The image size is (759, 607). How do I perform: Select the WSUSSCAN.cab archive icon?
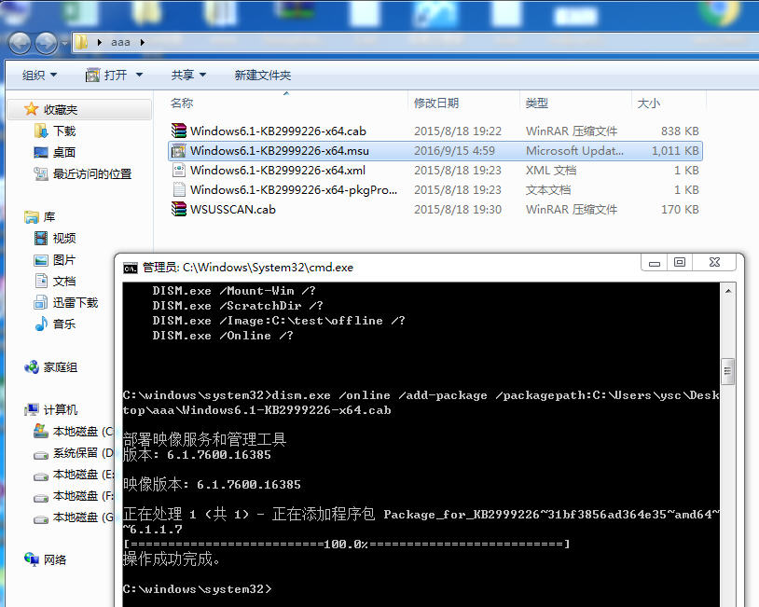tap(179, 209)
